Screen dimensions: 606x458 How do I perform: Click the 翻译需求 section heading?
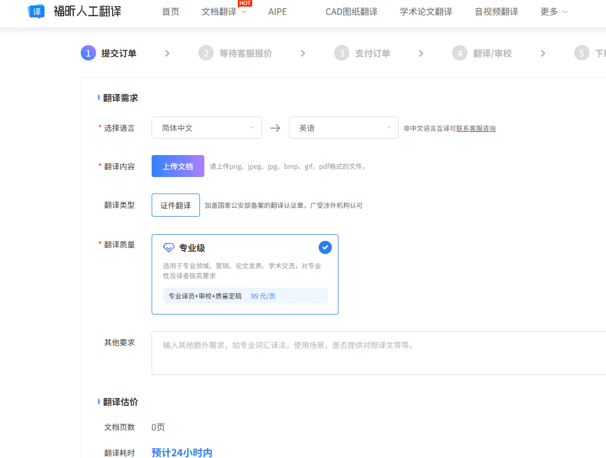click(x=120, y=98)
